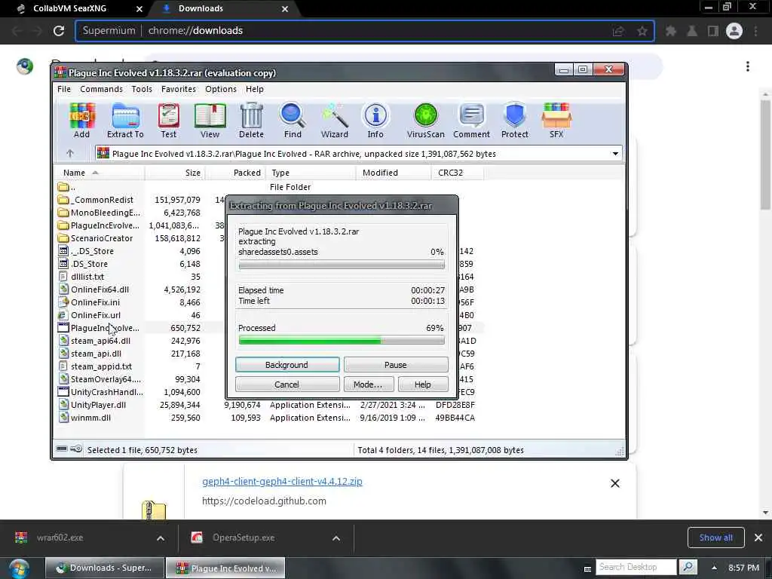Image resolution: width=772 pixels, height=579 pixels.
Task: Open the Help menu in WinRAR
Action: (x=255, y=89)
